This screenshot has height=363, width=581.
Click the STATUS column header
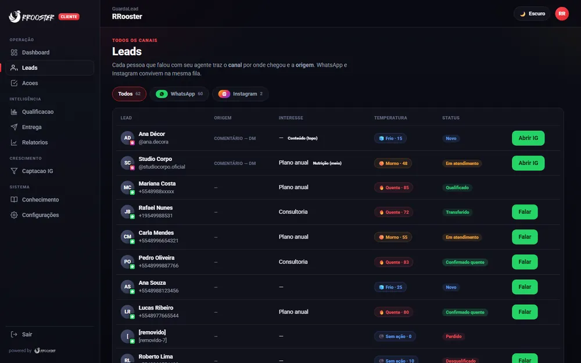[451, 118]
